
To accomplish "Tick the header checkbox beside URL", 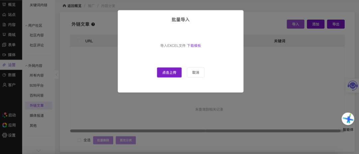I will [79, 41].
